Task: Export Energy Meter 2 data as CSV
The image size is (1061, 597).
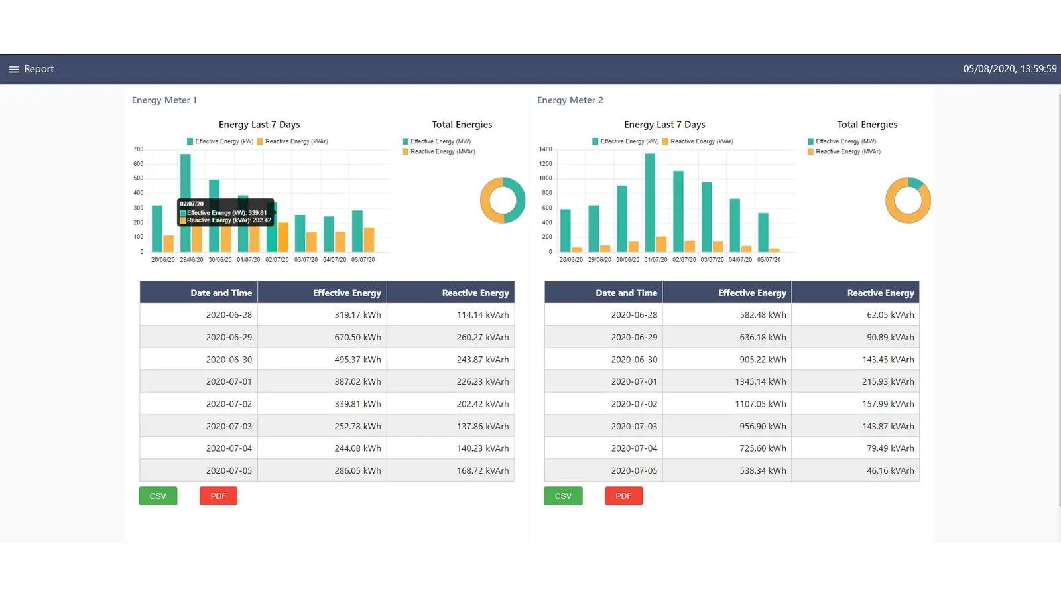Action: click(x=563, y=496)
